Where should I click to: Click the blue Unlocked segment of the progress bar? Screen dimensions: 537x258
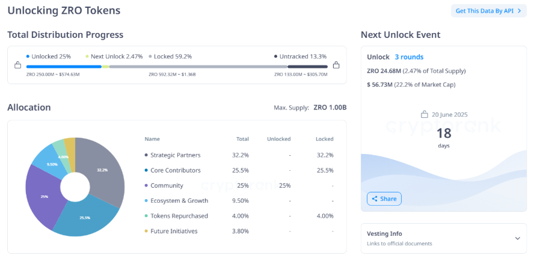64,67
